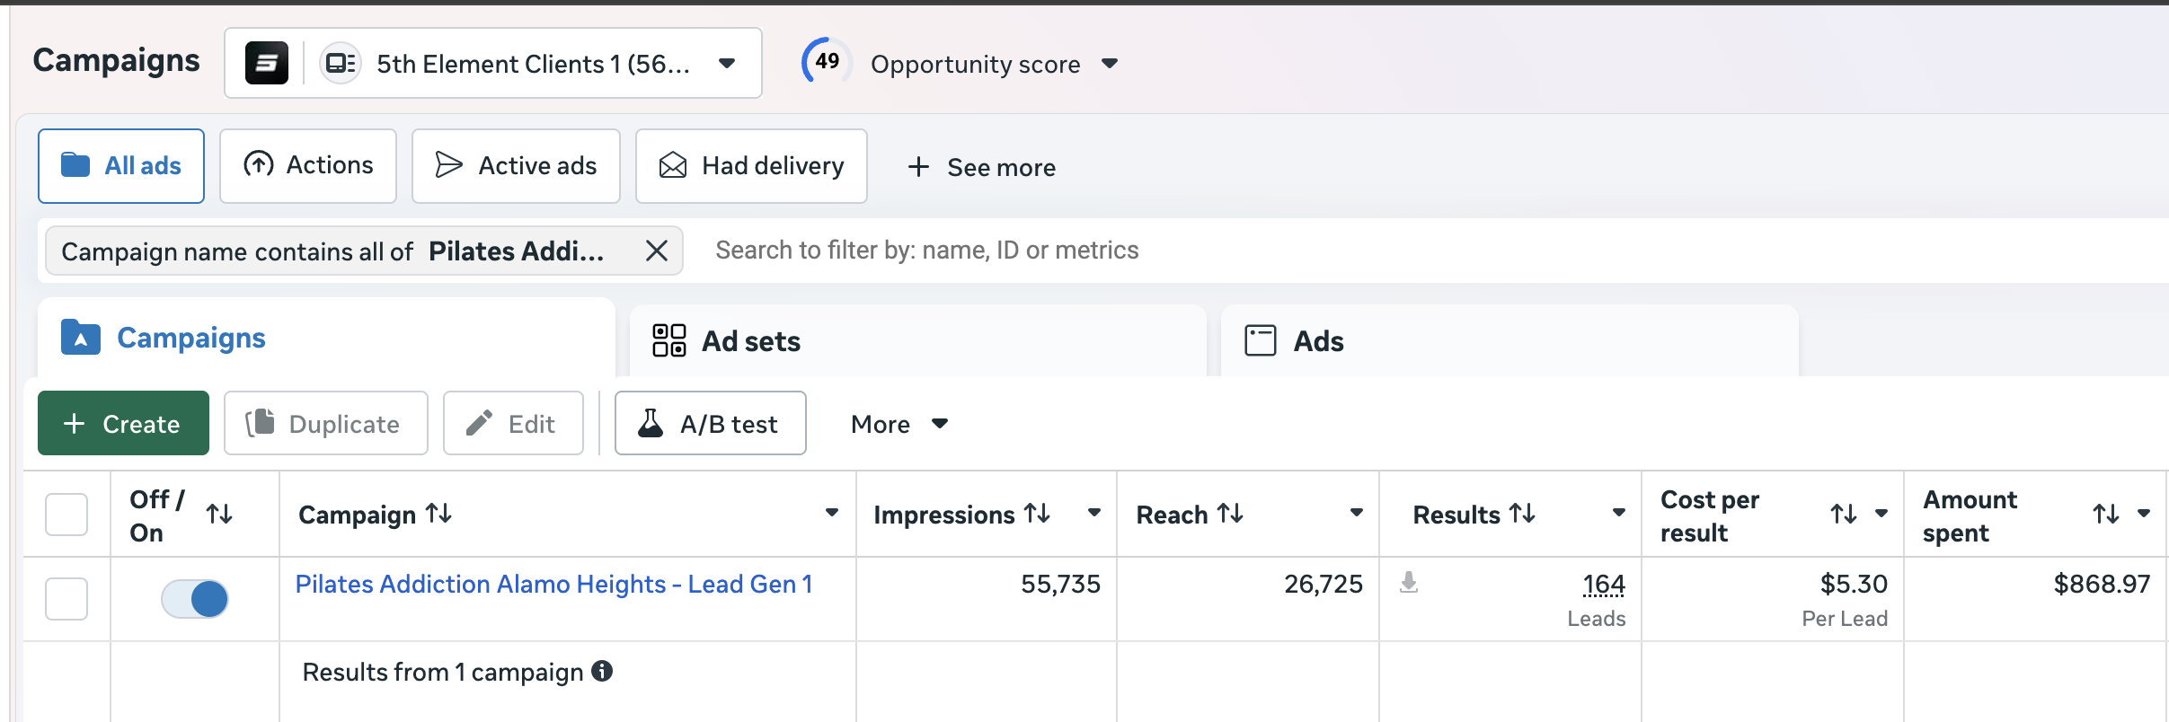2169x722 pixels.
Task: Open the Impressions column options caret
Action: [1094, 513]
